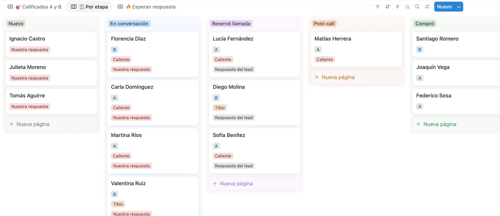500x216 pixels.
Task: Click the Post-call column header
Action: 324,23
